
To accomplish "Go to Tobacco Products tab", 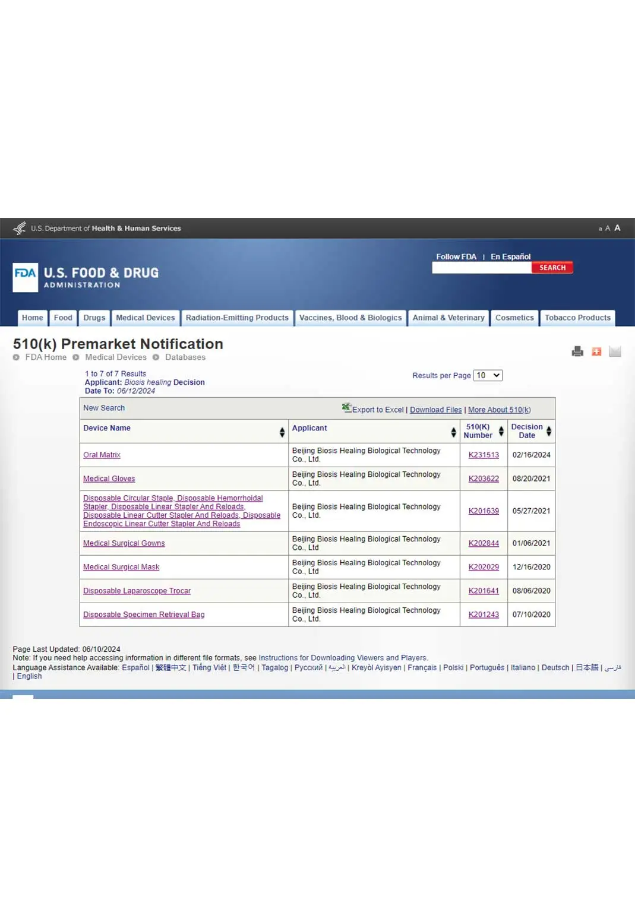I will point(577,318).
